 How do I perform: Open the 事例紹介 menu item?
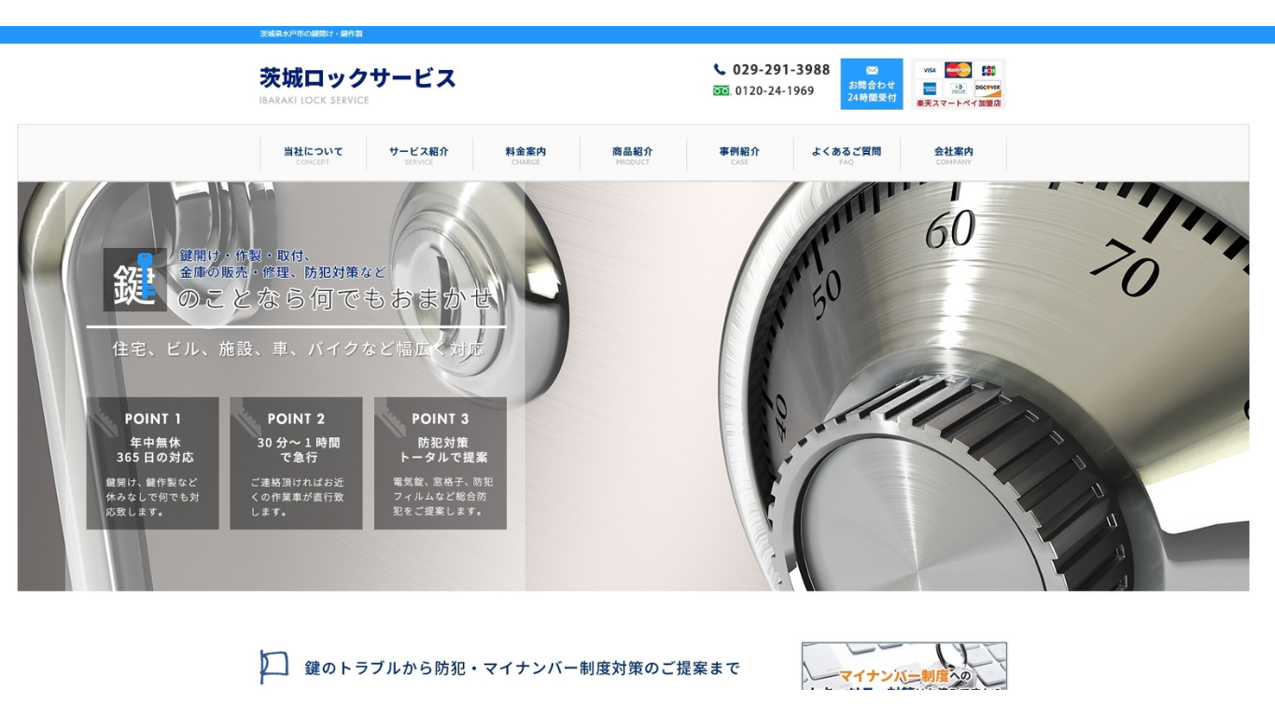click(x=739, y=154)
